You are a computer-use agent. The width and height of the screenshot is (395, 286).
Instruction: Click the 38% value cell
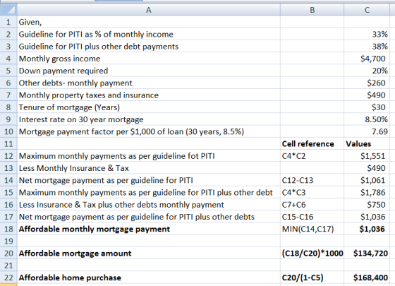point(367,47)
